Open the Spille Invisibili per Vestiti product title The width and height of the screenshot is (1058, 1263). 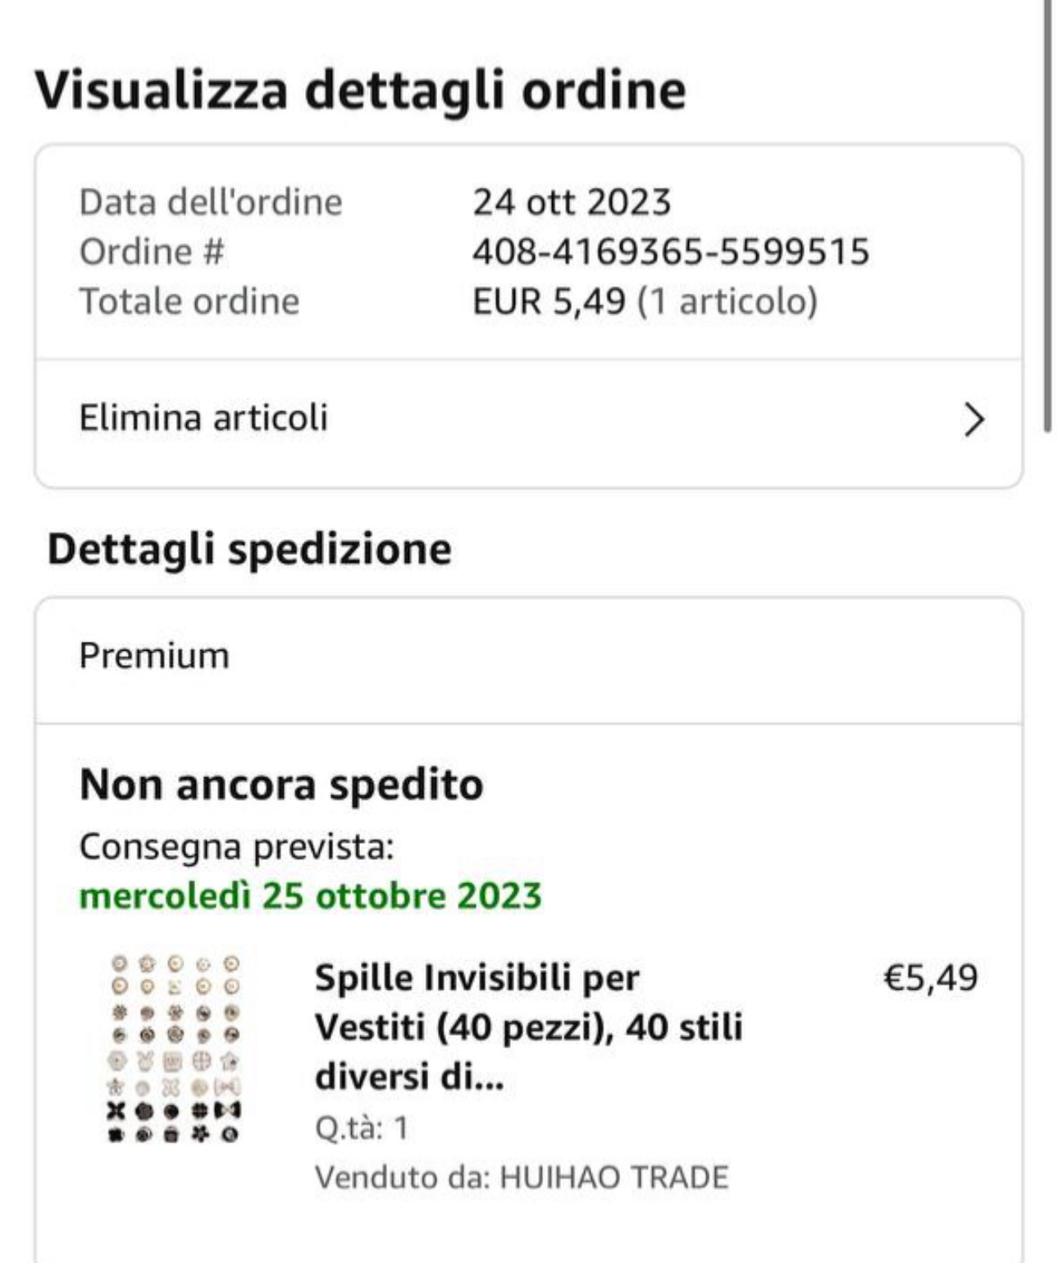coord(528,1027)
